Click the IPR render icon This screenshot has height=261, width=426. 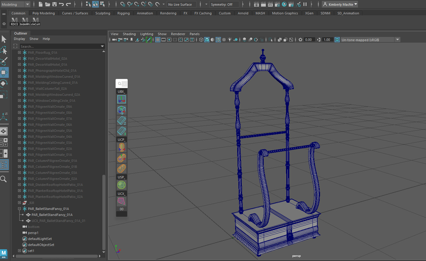[270, 4]
